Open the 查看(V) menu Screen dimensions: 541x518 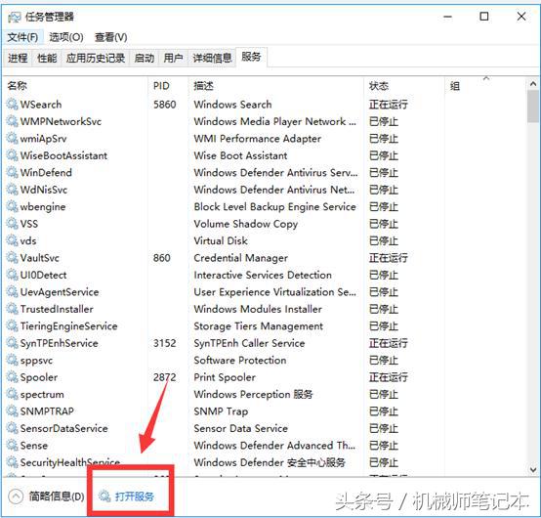click(110, 37)
